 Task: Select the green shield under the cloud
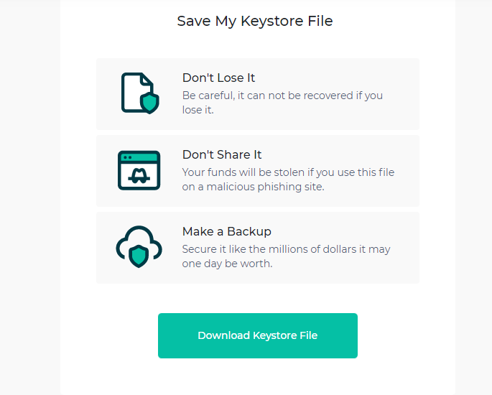[x=139, y=256]
